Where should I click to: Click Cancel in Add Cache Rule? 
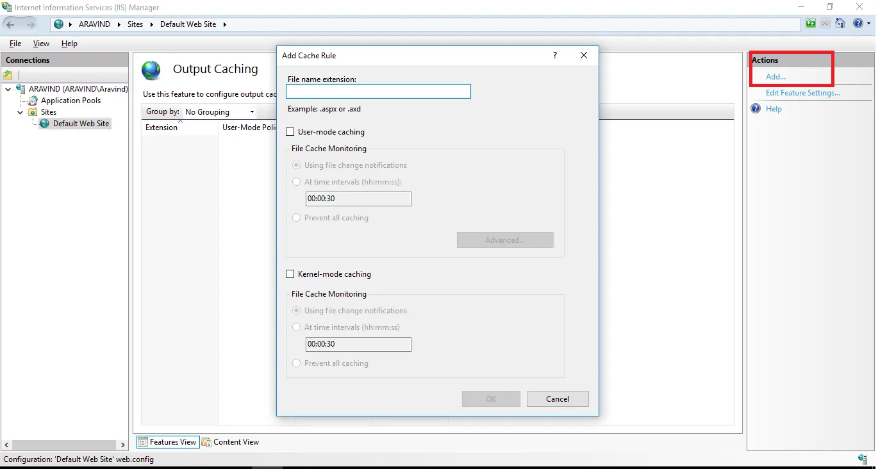tap(558, 399)
